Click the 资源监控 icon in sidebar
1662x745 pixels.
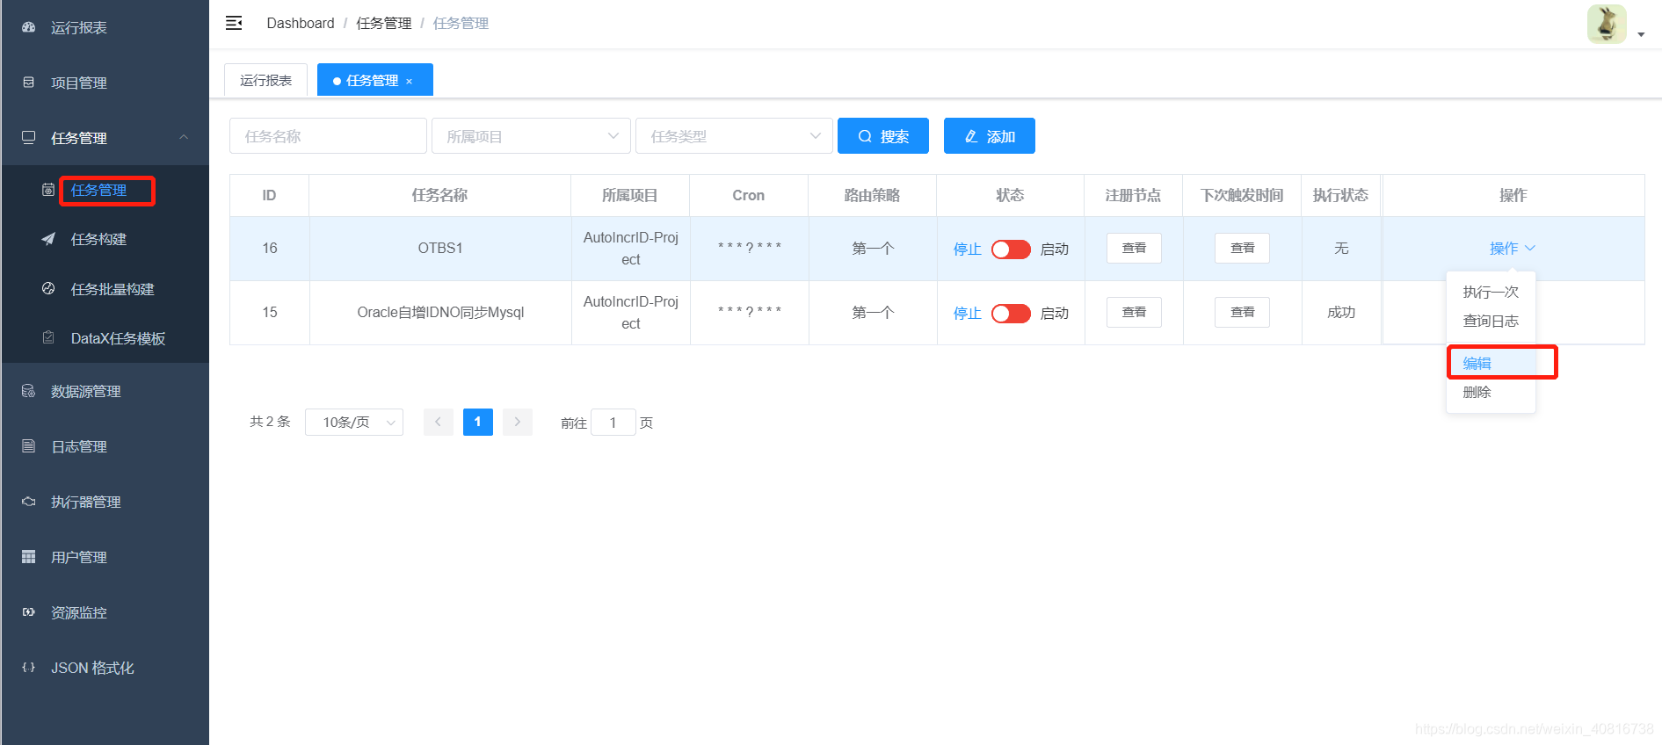tap(28, 612)
